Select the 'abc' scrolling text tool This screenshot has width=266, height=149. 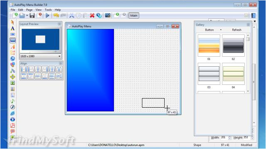pyautogui.click(x=12, y=71)
